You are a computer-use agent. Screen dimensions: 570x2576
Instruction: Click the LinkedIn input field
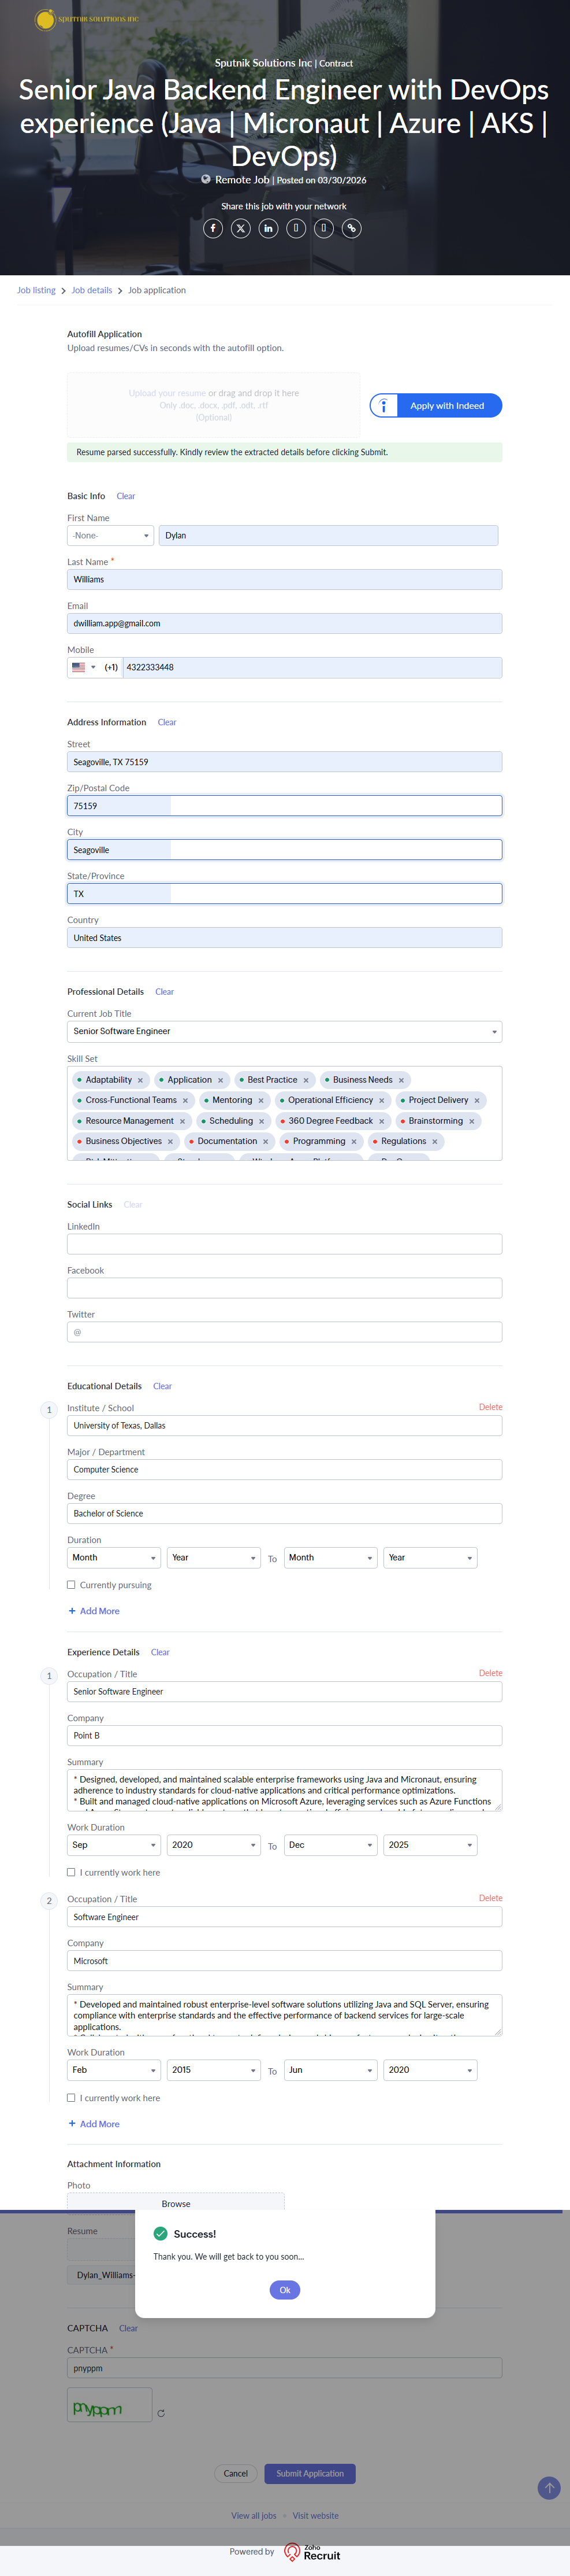click(x=285, y=1244)
